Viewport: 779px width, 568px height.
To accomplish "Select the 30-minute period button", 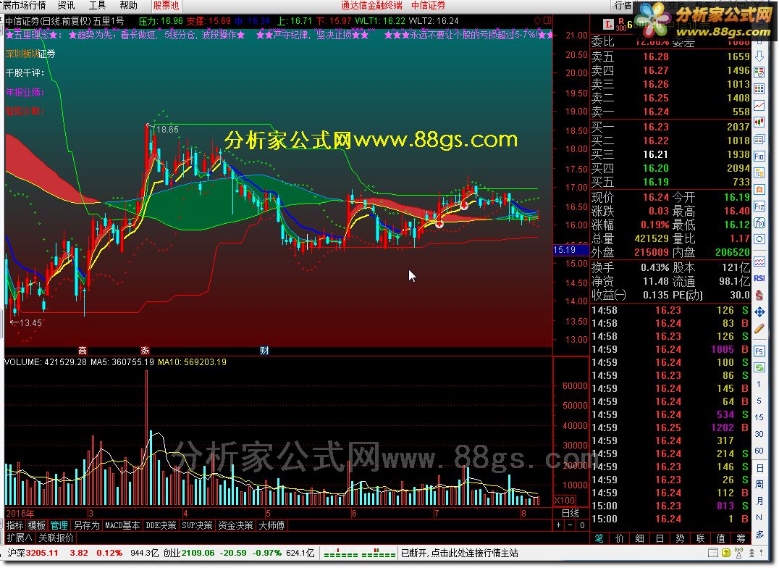I will (759, 434).
